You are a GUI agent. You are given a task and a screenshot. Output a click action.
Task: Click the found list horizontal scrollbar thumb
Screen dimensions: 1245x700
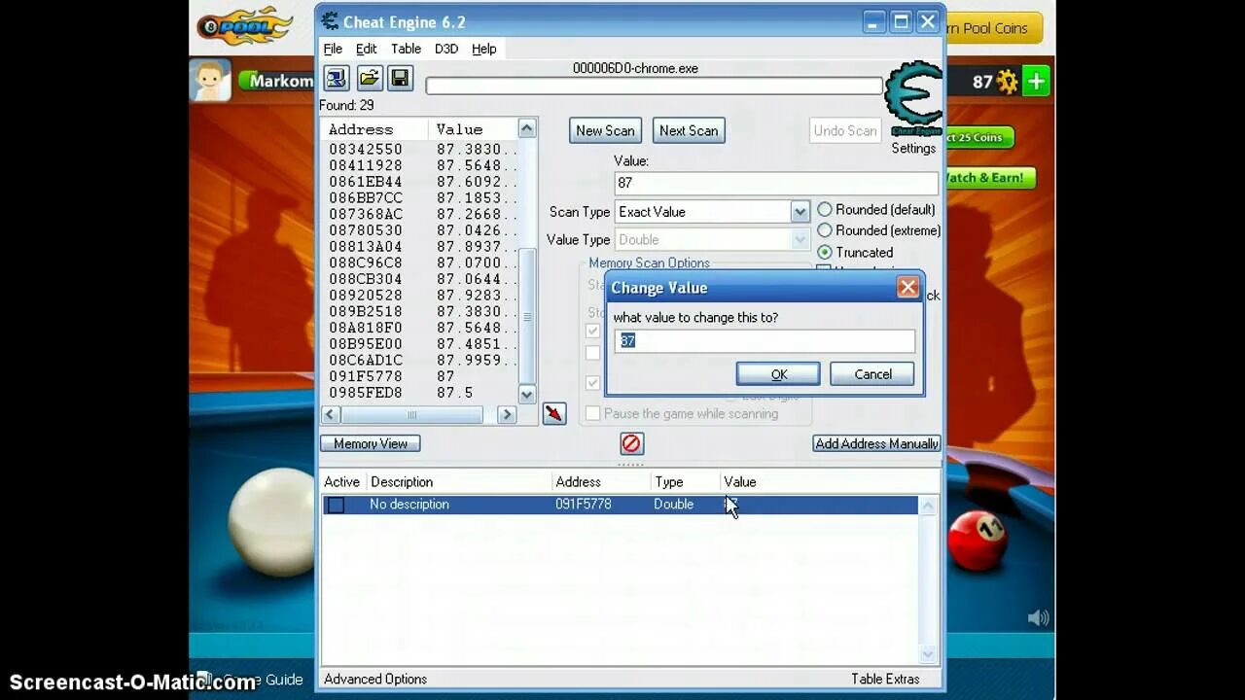coord(411,414)
